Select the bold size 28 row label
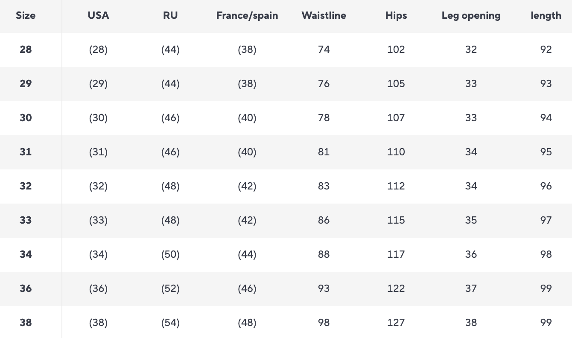This screenshot has width=572, height=338. tap(26, 50)
